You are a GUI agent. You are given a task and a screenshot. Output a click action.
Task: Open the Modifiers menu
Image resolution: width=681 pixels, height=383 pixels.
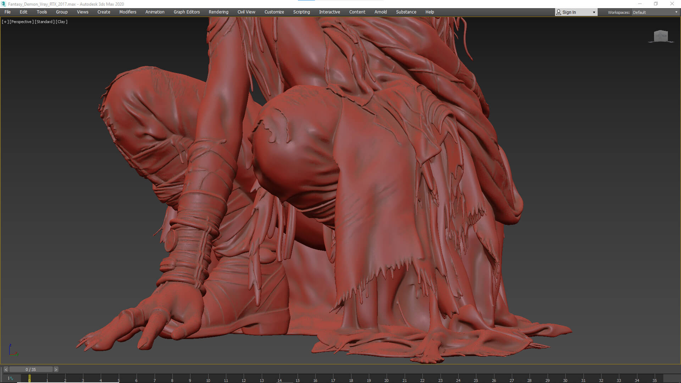pyautogui.click(x=128, y=12)
